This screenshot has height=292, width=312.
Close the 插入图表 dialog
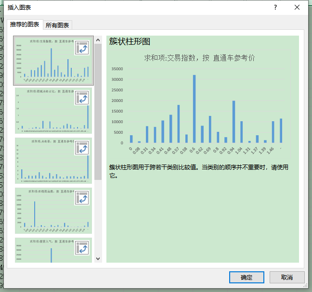tap(297, 7)
